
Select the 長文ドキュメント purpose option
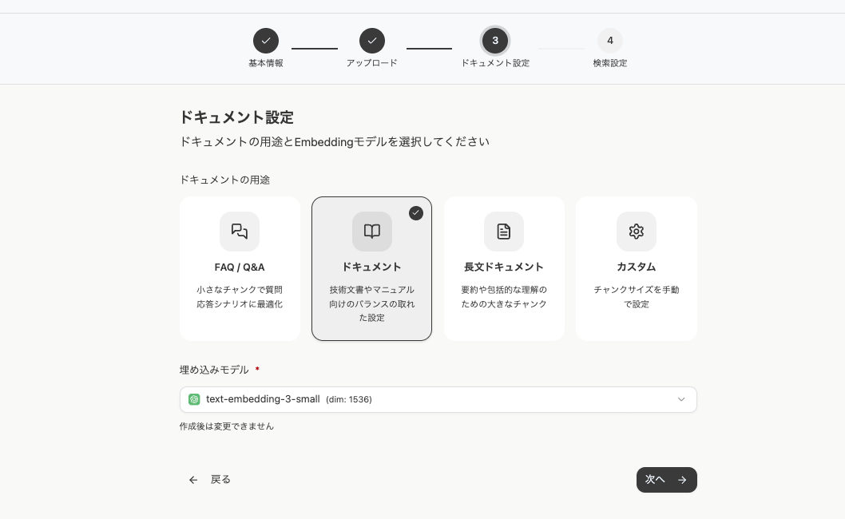coord(504,268)
